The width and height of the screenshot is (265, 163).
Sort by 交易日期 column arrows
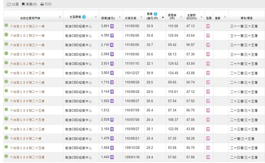point(141,17)
